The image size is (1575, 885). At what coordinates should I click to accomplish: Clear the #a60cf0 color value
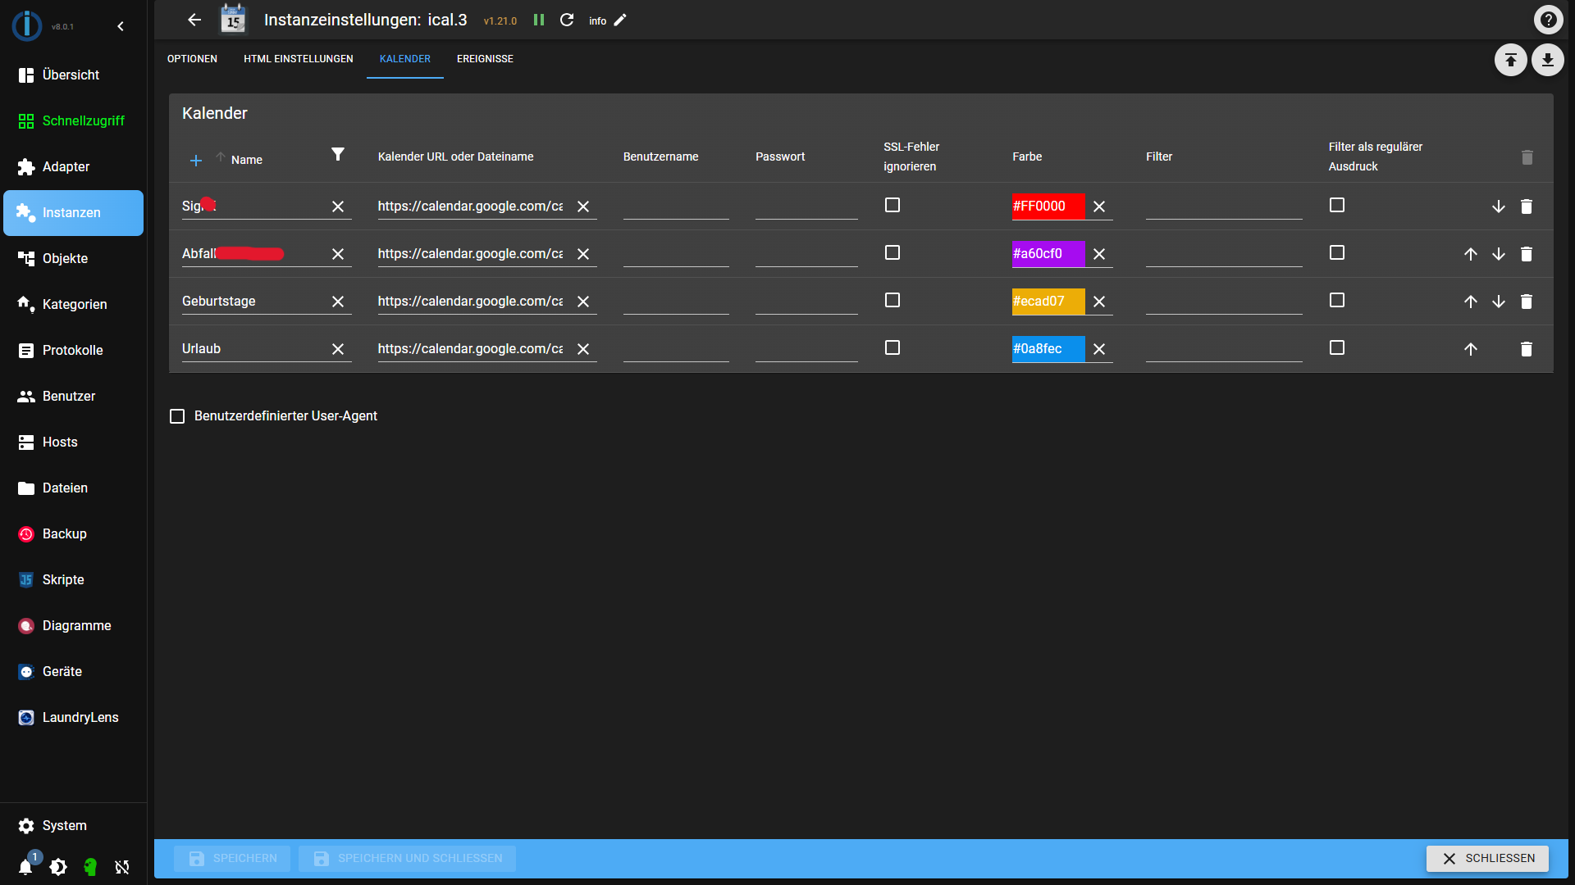tap(1099, 254)
